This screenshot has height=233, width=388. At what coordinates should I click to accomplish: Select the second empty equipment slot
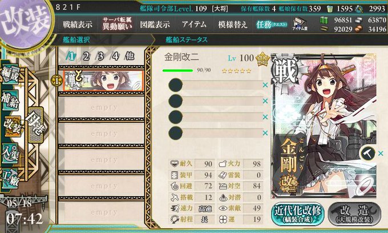[x=216, y=101]
